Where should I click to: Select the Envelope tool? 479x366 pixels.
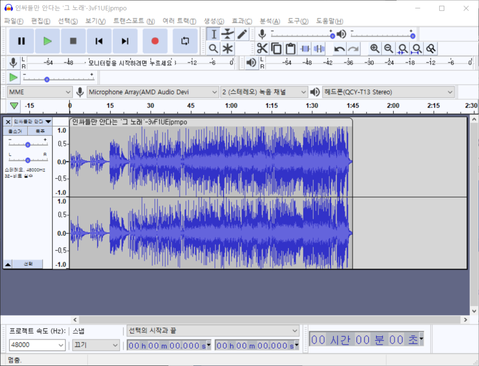[228, 34]
